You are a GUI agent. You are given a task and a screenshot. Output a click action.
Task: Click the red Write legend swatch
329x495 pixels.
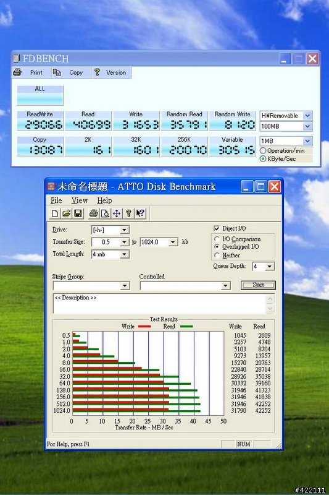[x=144, y=327]
